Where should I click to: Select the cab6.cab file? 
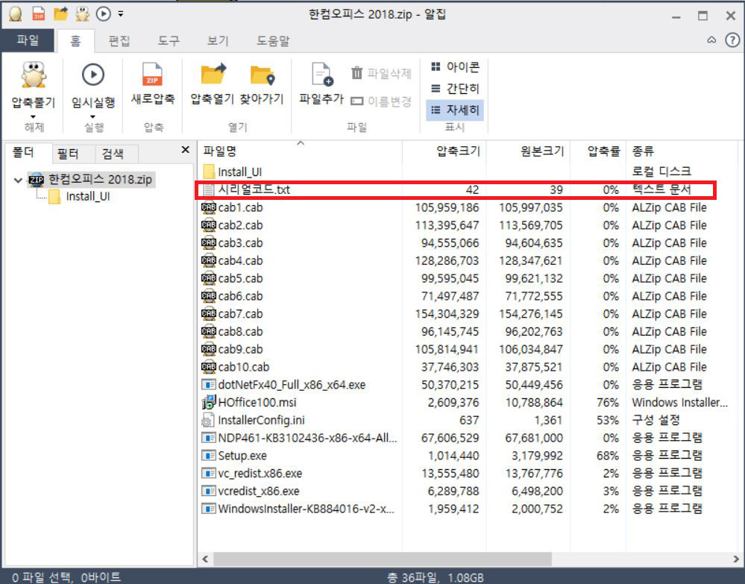pyautogui.click(x=233, y=296)
